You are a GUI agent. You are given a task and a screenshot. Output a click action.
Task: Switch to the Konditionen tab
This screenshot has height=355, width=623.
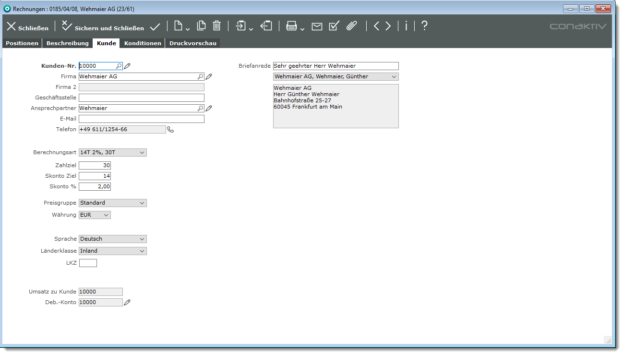click(x=143, y=43)
